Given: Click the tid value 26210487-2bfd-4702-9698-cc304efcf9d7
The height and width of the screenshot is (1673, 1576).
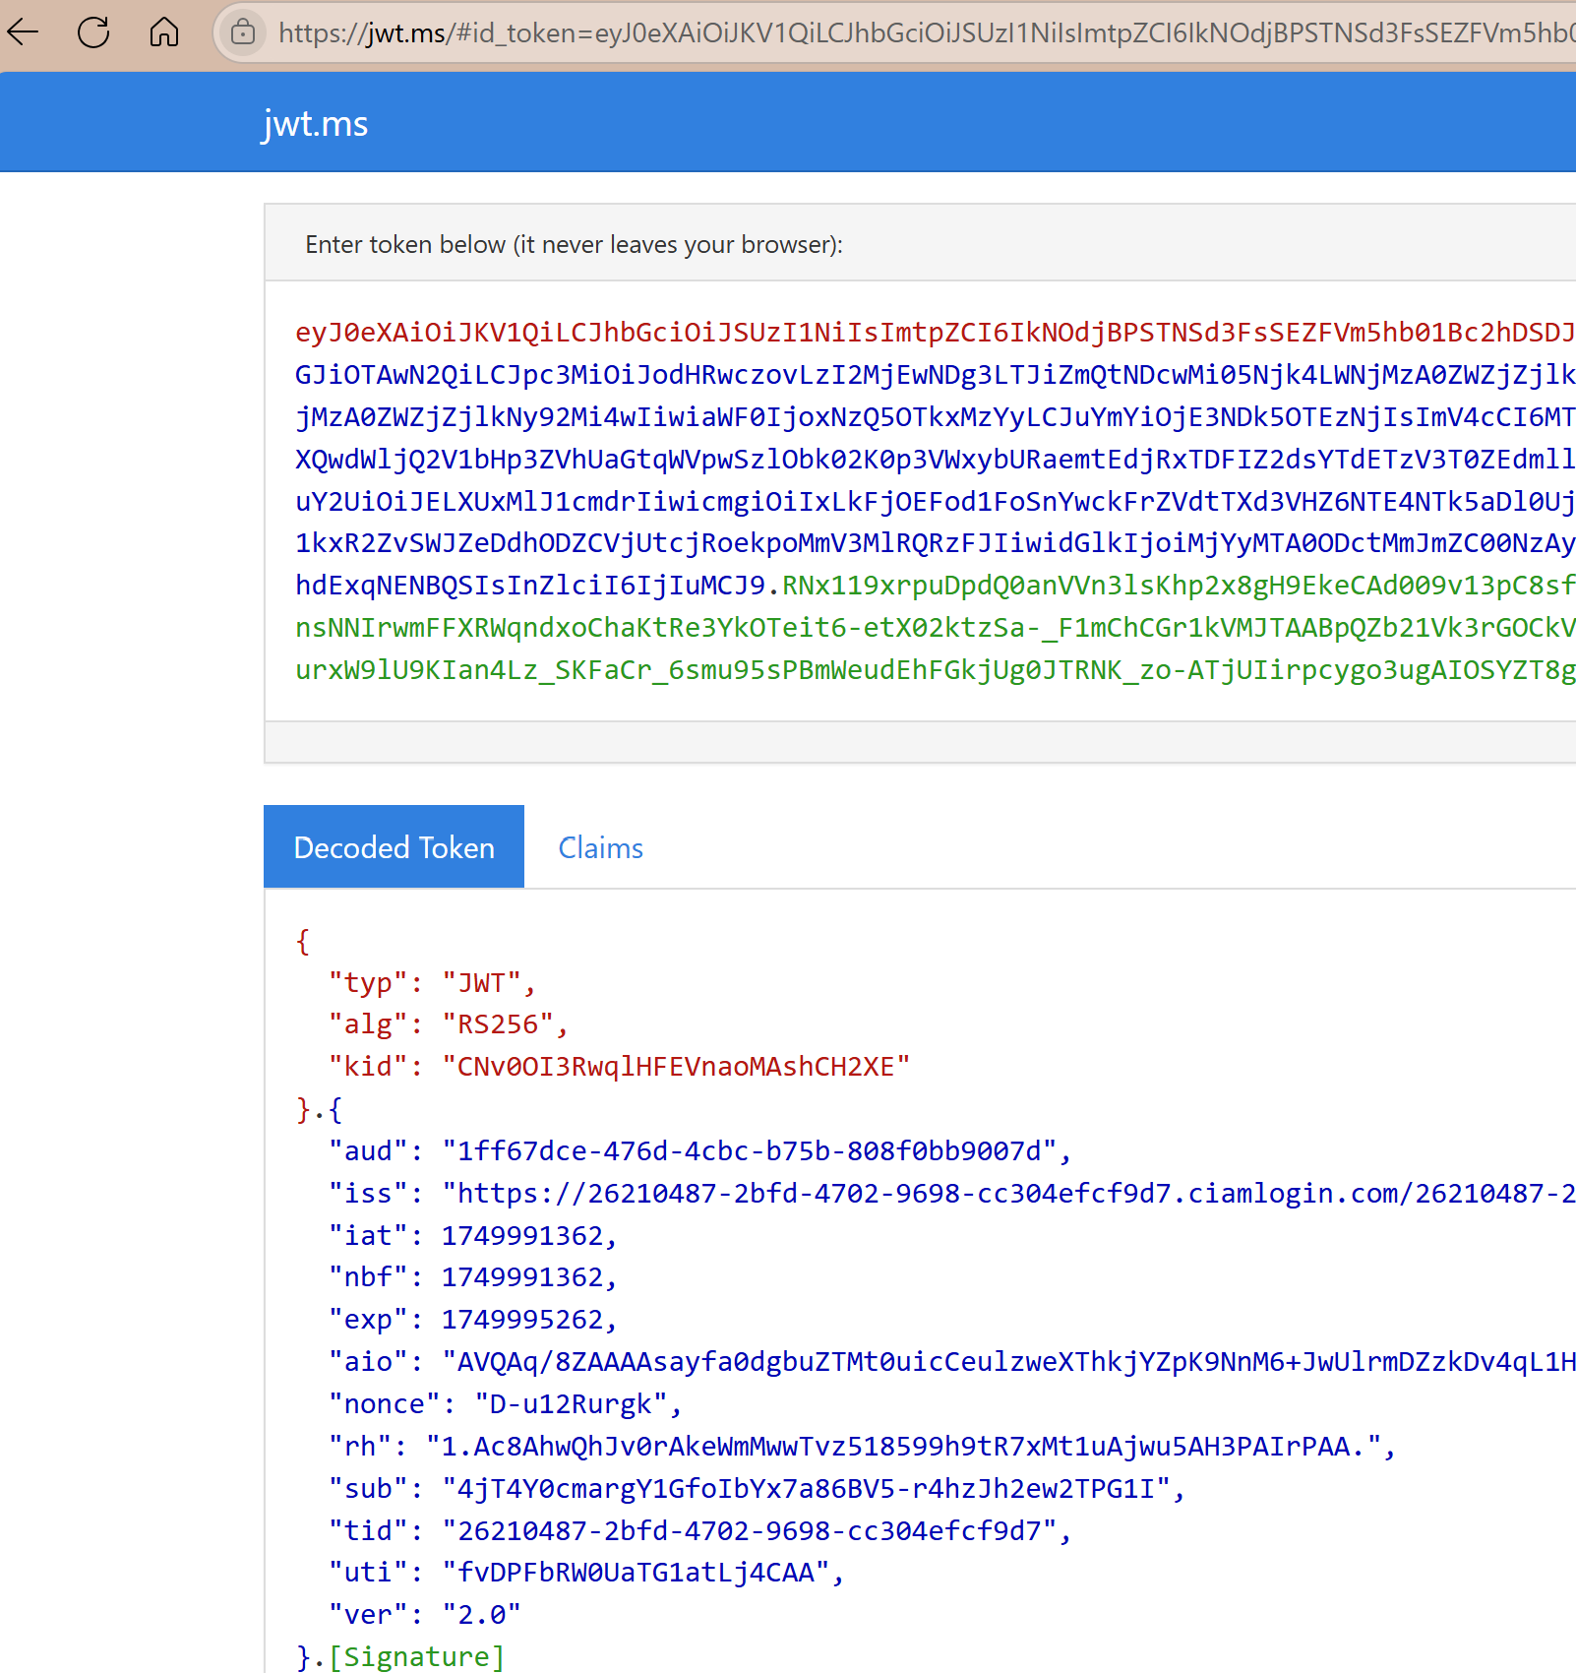Looking at the screenshot, I should pos(749,1531).
